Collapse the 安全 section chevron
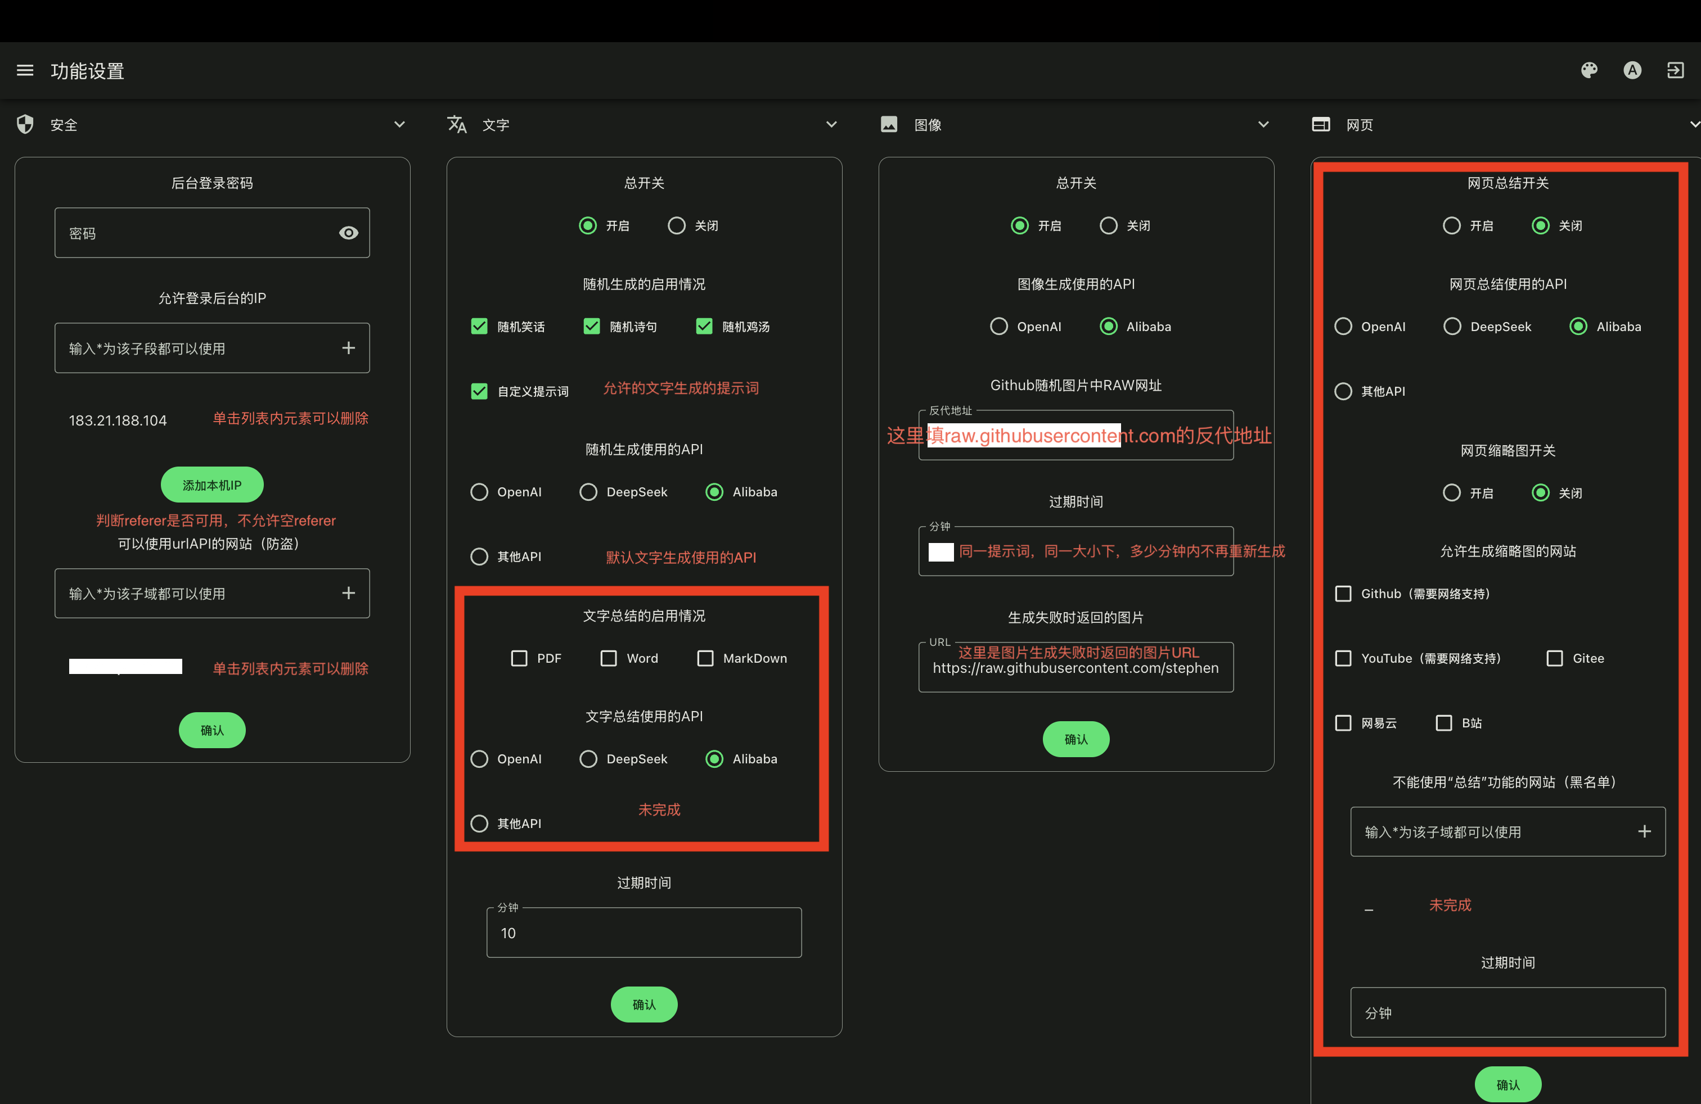This screenshot has width=1701, height=1104. [x=399, y=124]
